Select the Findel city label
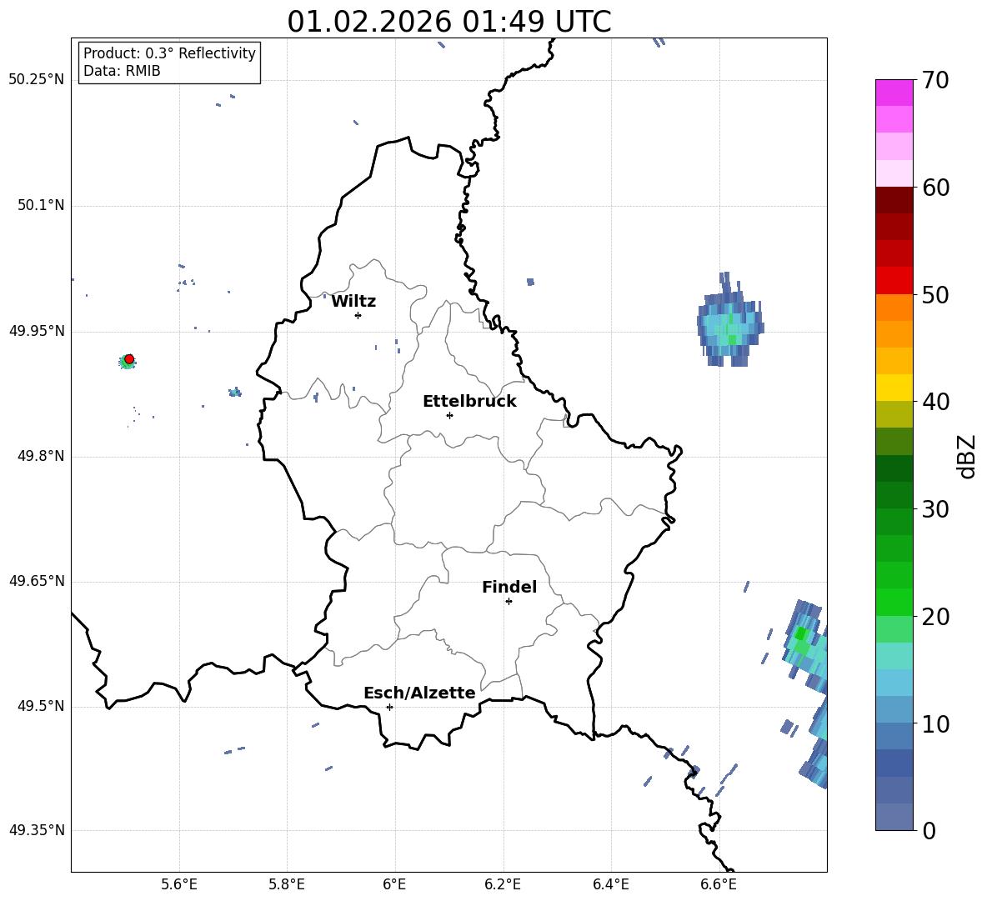 pos(509,587)
